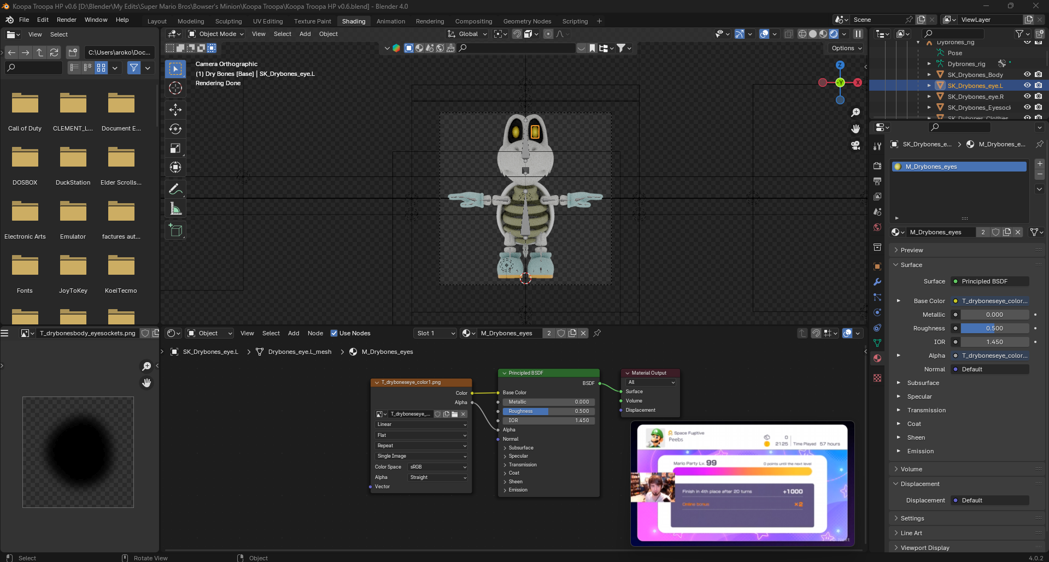Select the Measure tool
The height and width of the screenshot is (562, 1049).
coord(175,209)
